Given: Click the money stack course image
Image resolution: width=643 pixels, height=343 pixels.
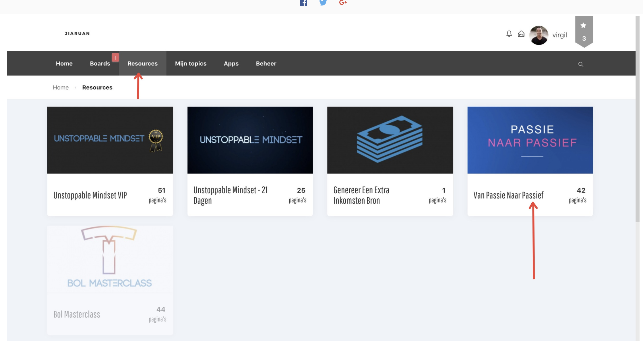Looking at the screenshot, I should click(x=390, y=140).
